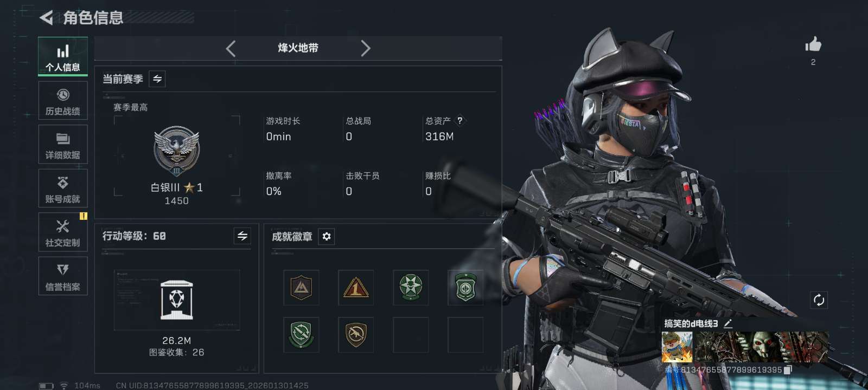
Task: Switch to the previous game mode before 烽火地带
Action: pyautogui.click(x=231, y=48)
